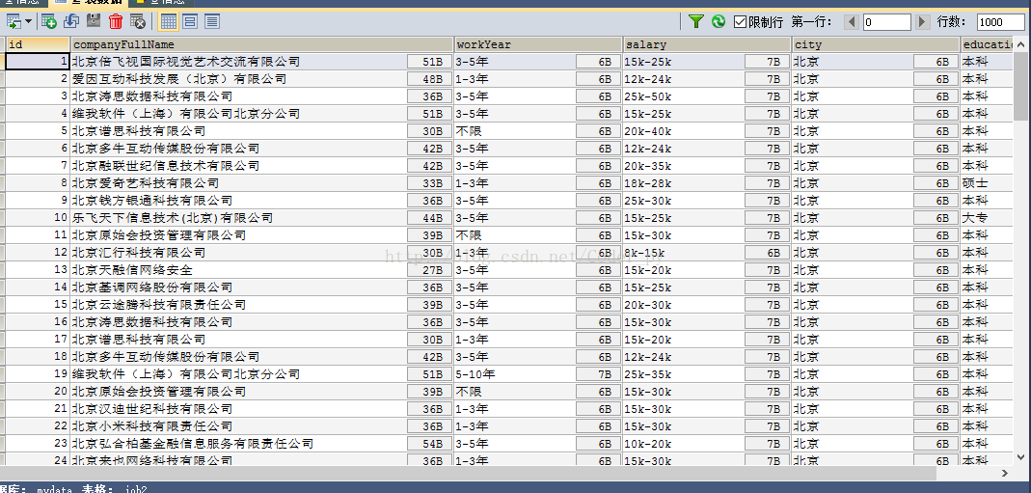1031x493 pixels.
Task: Open the green funnel filter icon
Action: click(x=695, y=21)
